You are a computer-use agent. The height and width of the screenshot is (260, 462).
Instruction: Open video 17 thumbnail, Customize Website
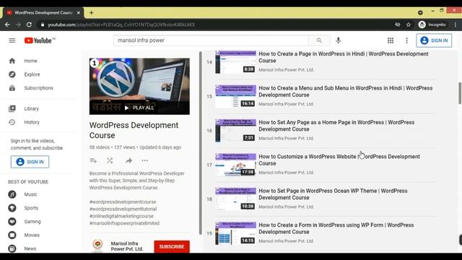[x=235, y=165]
